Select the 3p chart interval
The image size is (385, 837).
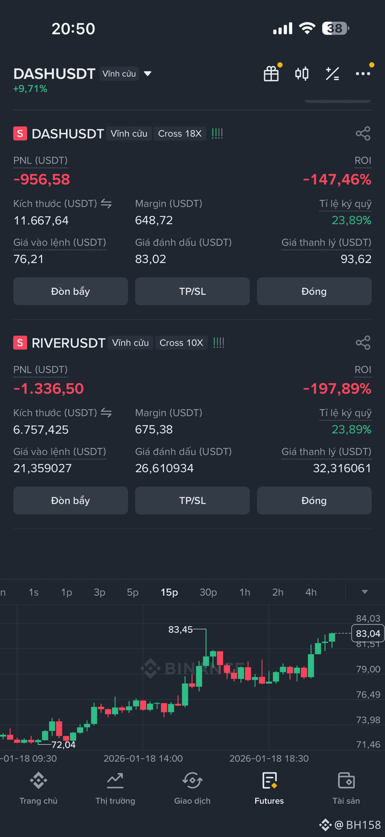pos(100,592)
